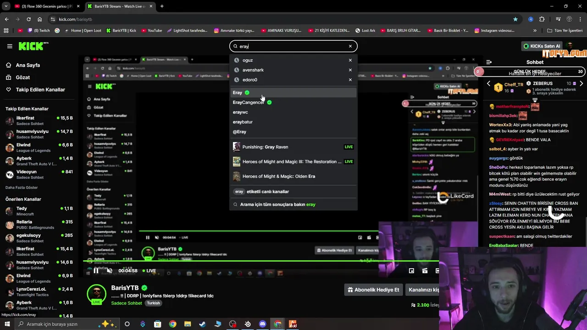This screenshot has height=330, width=587.
Task: Click the green stream progress bar
Action: 261,261
